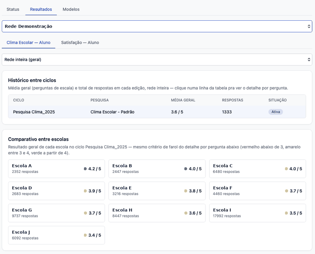Screen dimensions: 315x254
Task: Click Escola A status dot indicator
Action: click(85, 169)
